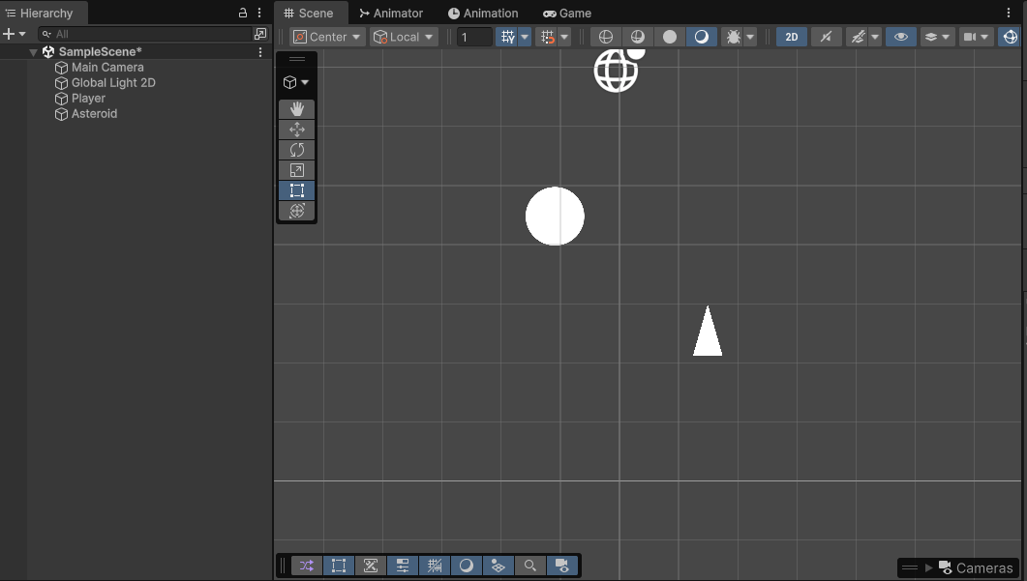The height and width of the screenshot is (581, 1027).
Task: Select the Scale tool
Action: point(297,170)
